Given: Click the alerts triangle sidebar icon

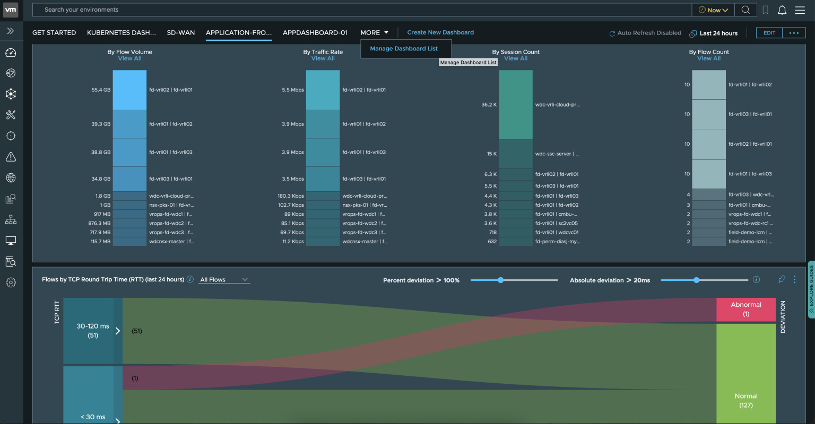Looking at the screenshot, I should [x=11, y=157].
